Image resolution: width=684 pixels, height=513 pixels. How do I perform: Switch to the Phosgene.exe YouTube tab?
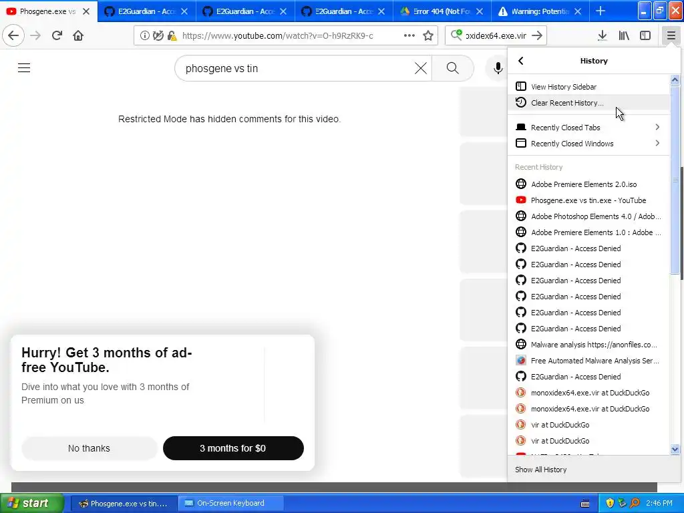tap(49, 11)
